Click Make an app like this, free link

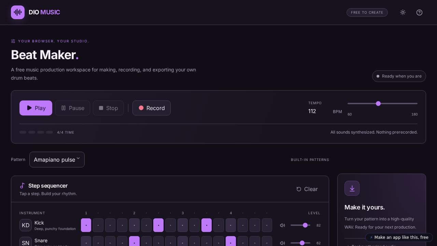(399, 237)
